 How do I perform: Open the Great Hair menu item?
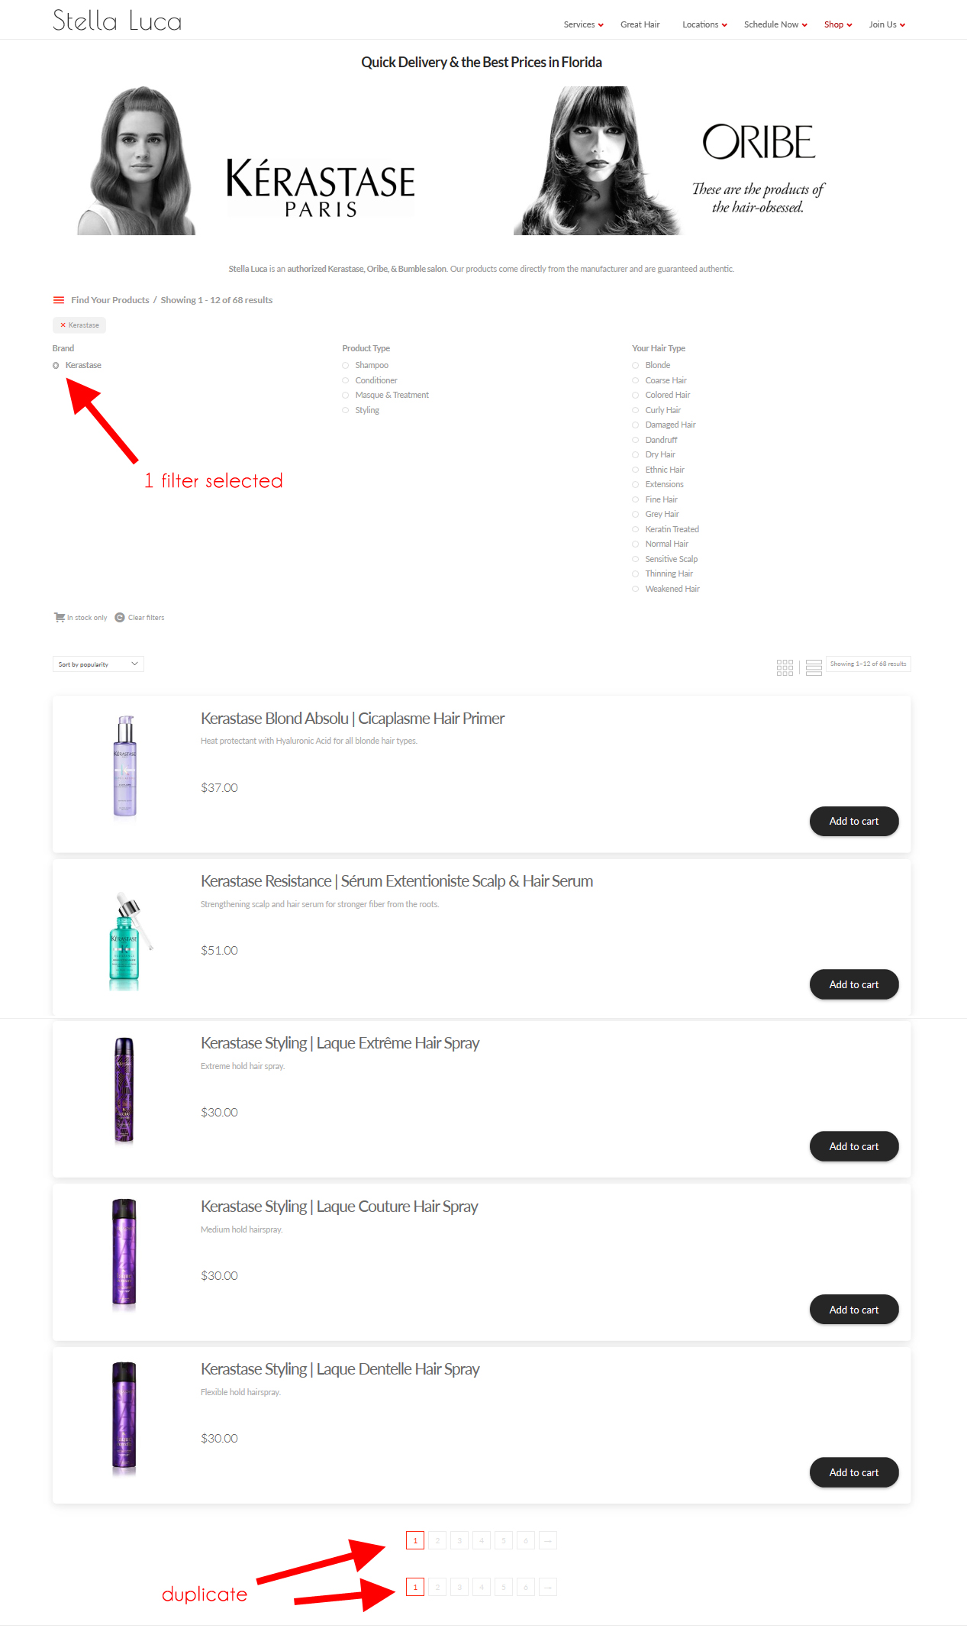(640, 24)
